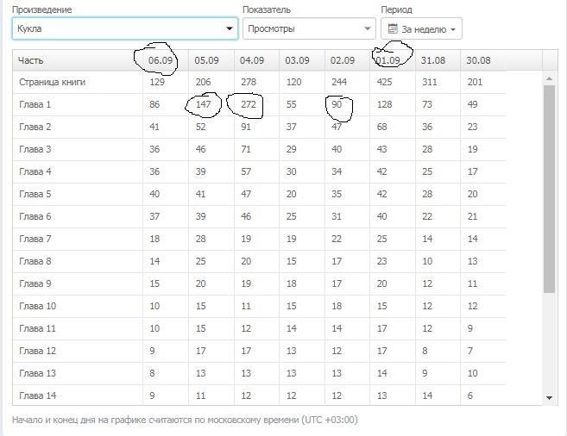Viewport: 567px width, 436px height.
Task: Sort by the Часть column header
Action: 78,60
